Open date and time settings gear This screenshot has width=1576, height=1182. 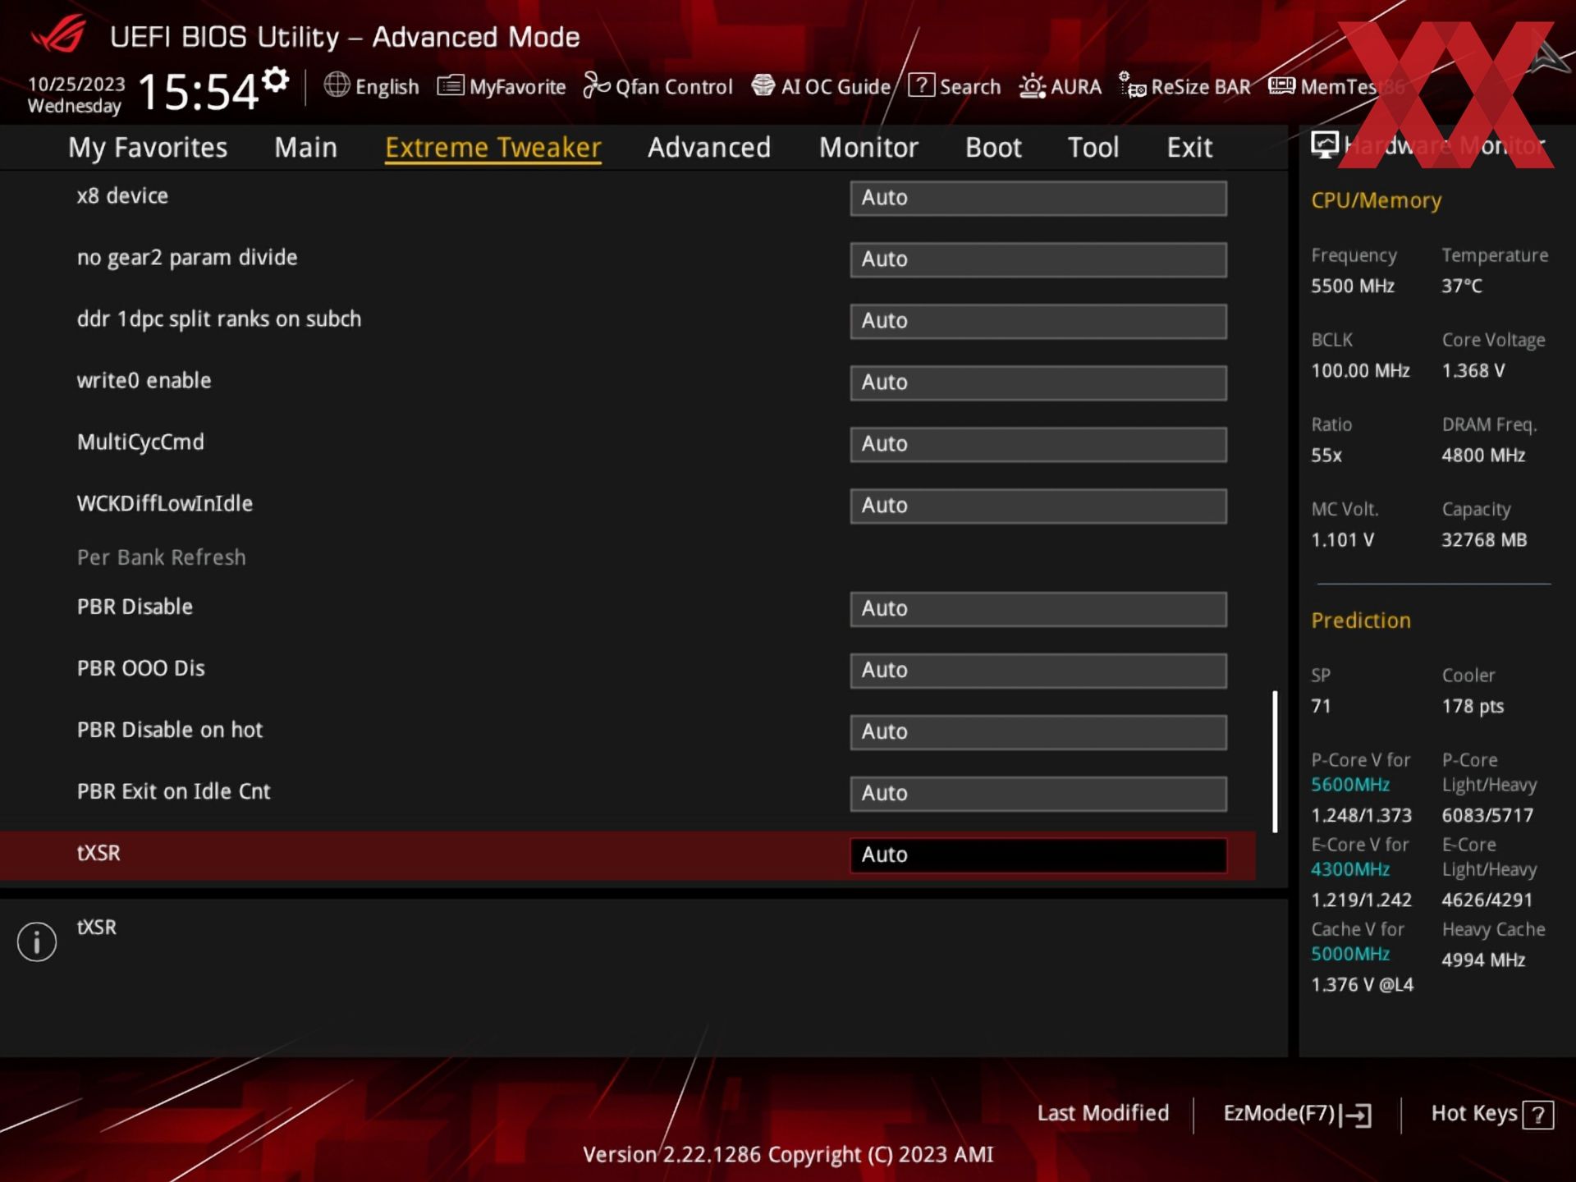pyautogui.click(x=276, y=80)
